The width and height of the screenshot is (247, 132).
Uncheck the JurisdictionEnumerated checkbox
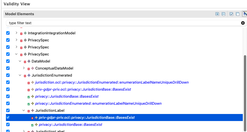pos(8,75)
